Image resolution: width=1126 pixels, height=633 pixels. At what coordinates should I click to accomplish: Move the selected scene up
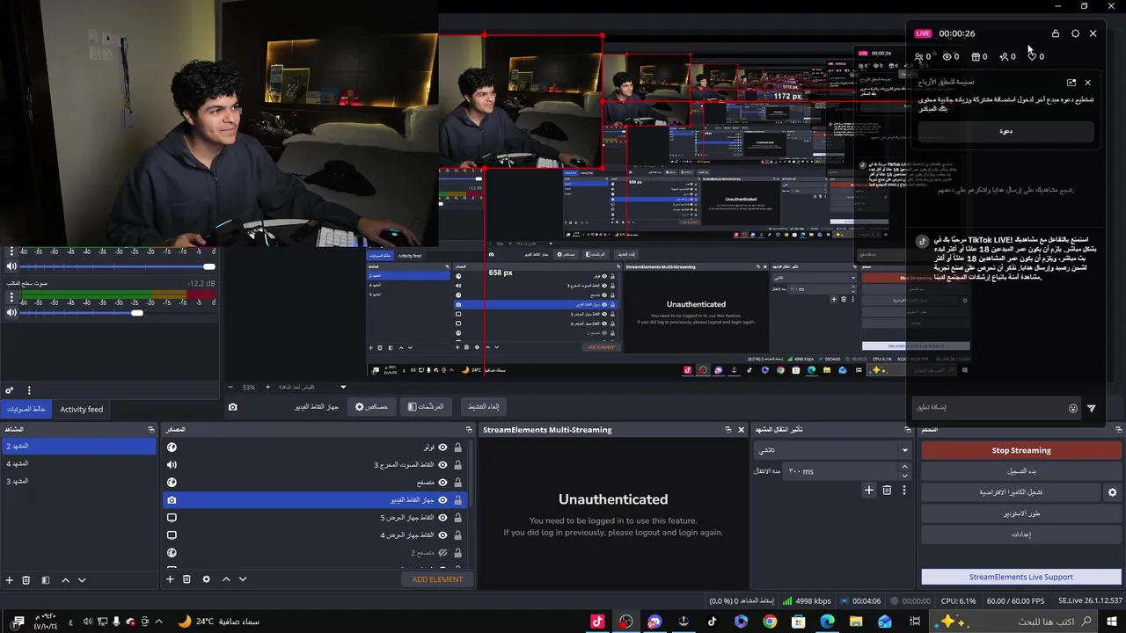65,580
